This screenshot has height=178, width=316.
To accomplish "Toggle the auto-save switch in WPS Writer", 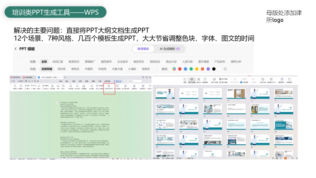I will [x=25, y=81].
